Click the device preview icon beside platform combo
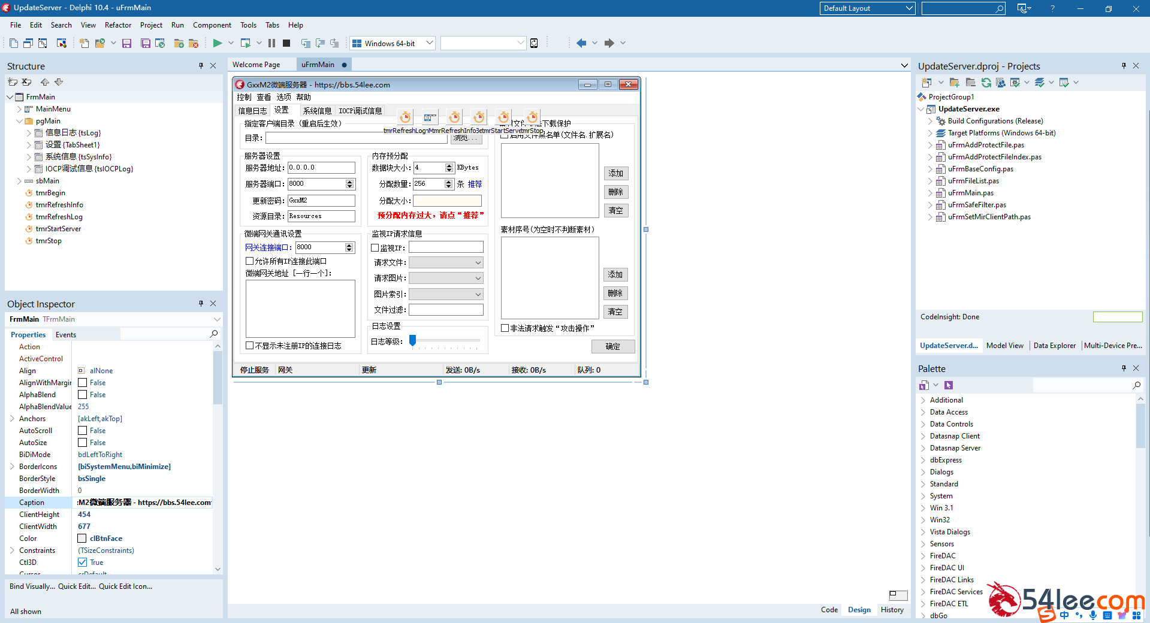The height and width of the screenshot is (623, 1150). (534, 43)
